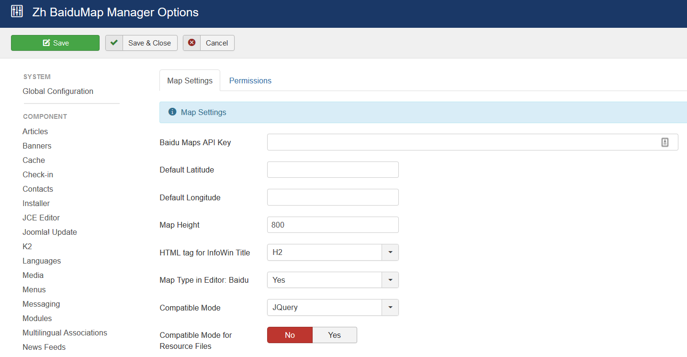The width and height of the screenshot is (687, 357).
Task: Open the Compatible Mode JQuery dropdown
Action: pos(390,308)
